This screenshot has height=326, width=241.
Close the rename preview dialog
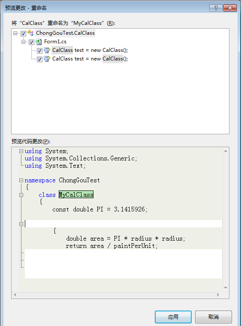(x=230, y=8)
